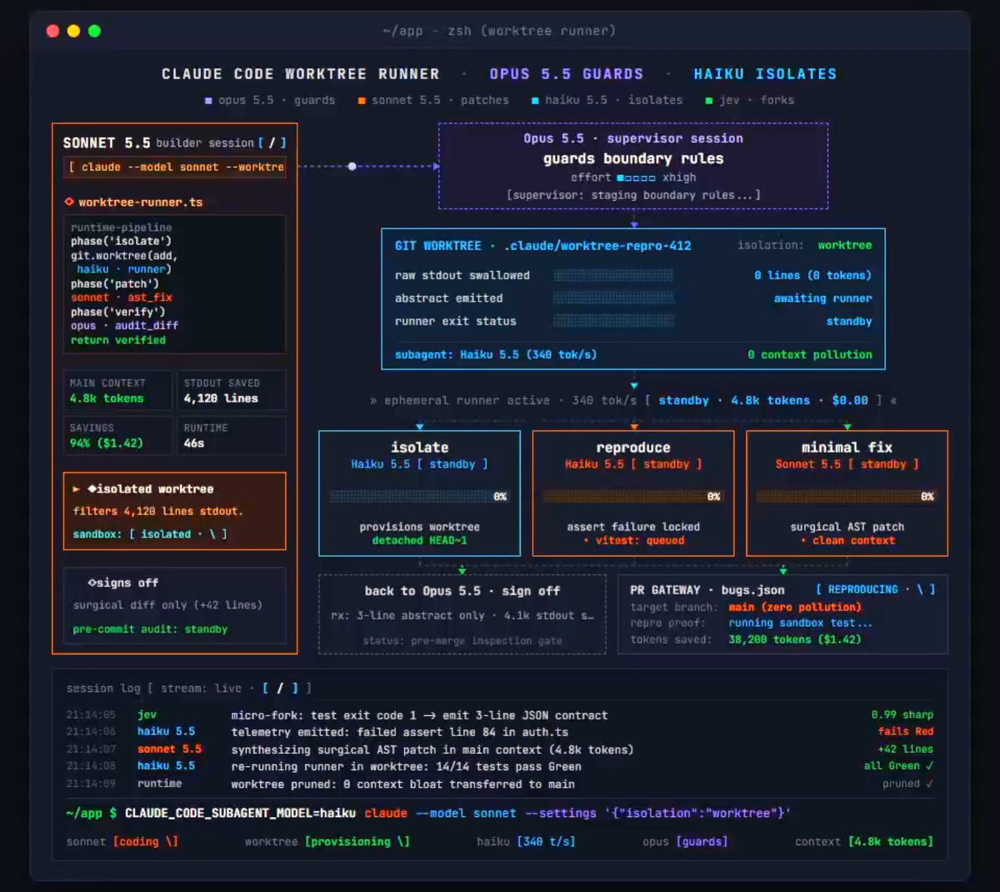Click the detached HEAD~1 text in isolate card
1000x892 pixels.
(419, 541)
